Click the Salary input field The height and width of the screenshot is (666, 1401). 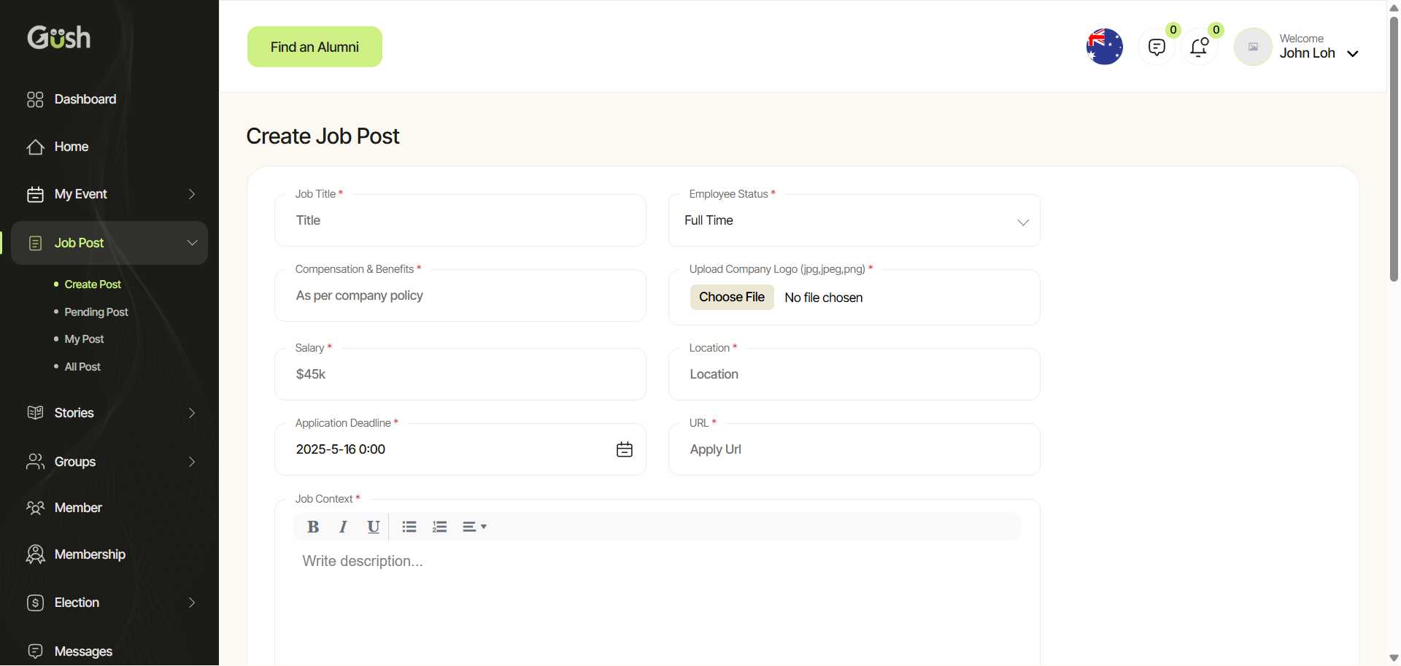click(460, 374)
